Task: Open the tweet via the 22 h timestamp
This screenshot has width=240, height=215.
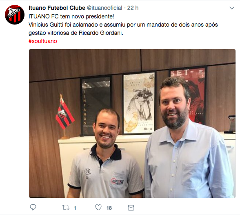Action: point(133,8)
